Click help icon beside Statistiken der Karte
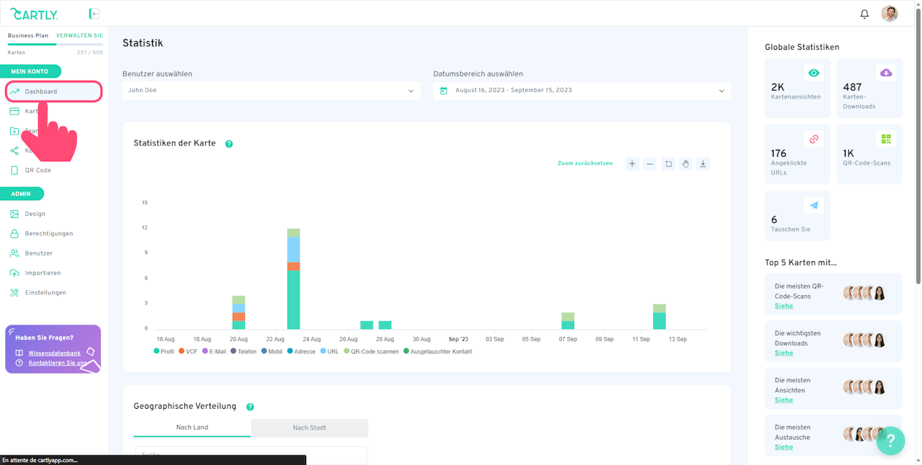The width and height of the screenshot is (922, 465). coord(229,144)
